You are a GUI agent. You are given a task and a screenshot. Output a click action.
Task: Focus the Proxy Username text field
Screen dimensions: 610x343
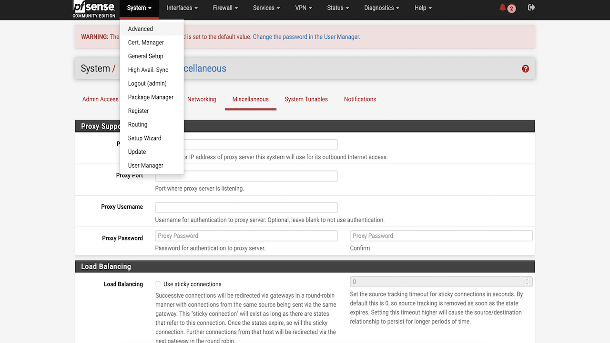246,208
